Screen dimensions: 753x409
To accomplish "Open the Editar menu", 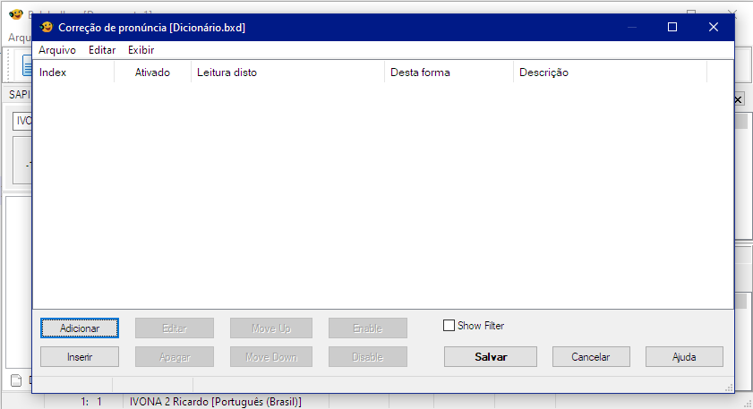I will click(x=102, y=50).
